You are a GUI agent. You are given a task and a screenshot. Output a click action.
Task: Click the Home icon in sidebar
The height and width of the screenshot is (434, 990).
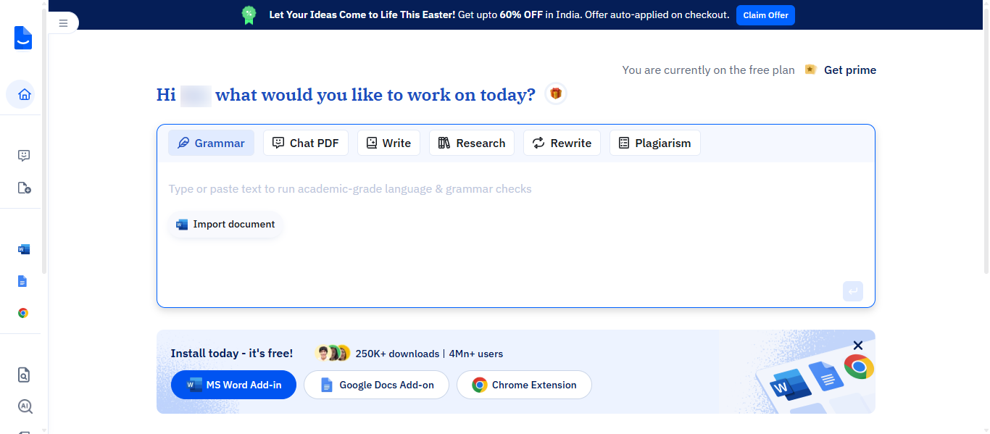[x=24, y=94]
